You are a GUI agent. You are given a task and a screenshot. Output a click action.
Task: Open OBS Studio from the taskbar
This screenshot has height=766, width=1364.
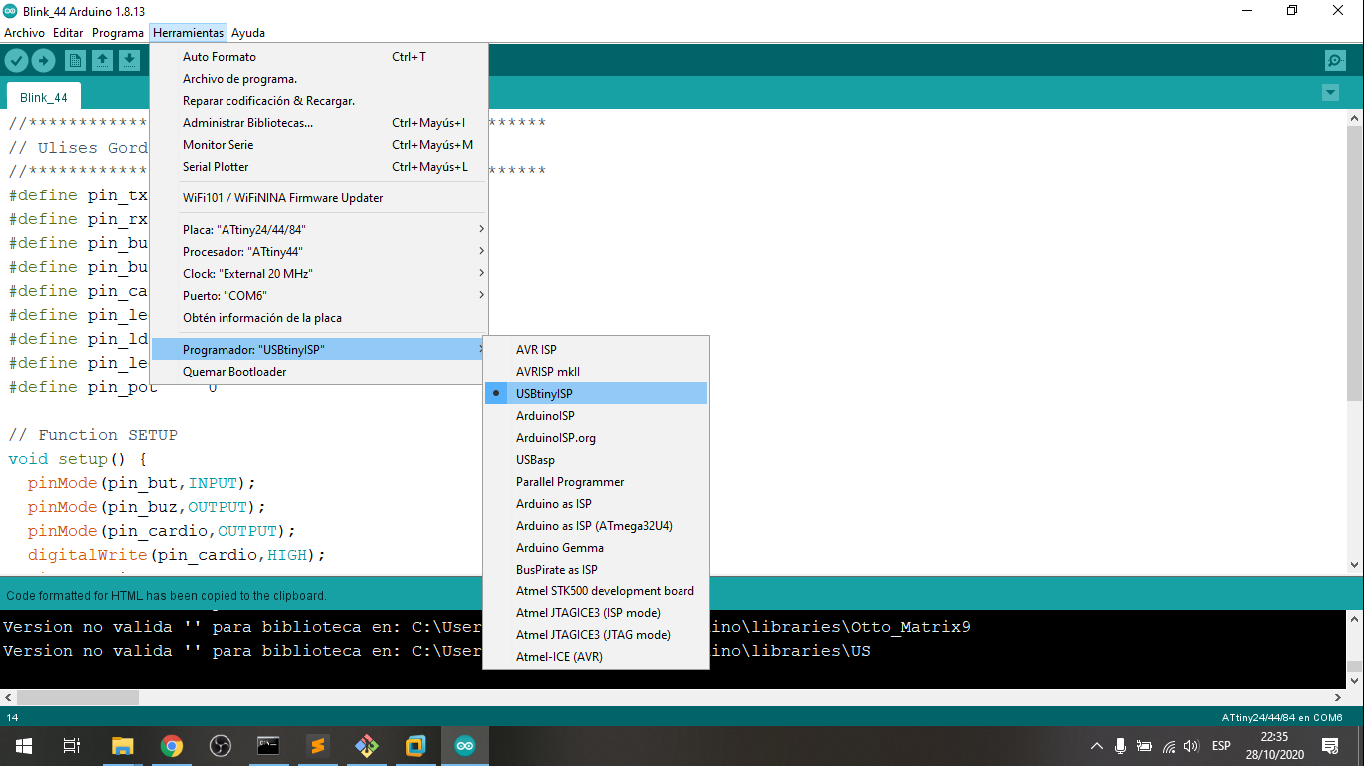click(221, 745)
